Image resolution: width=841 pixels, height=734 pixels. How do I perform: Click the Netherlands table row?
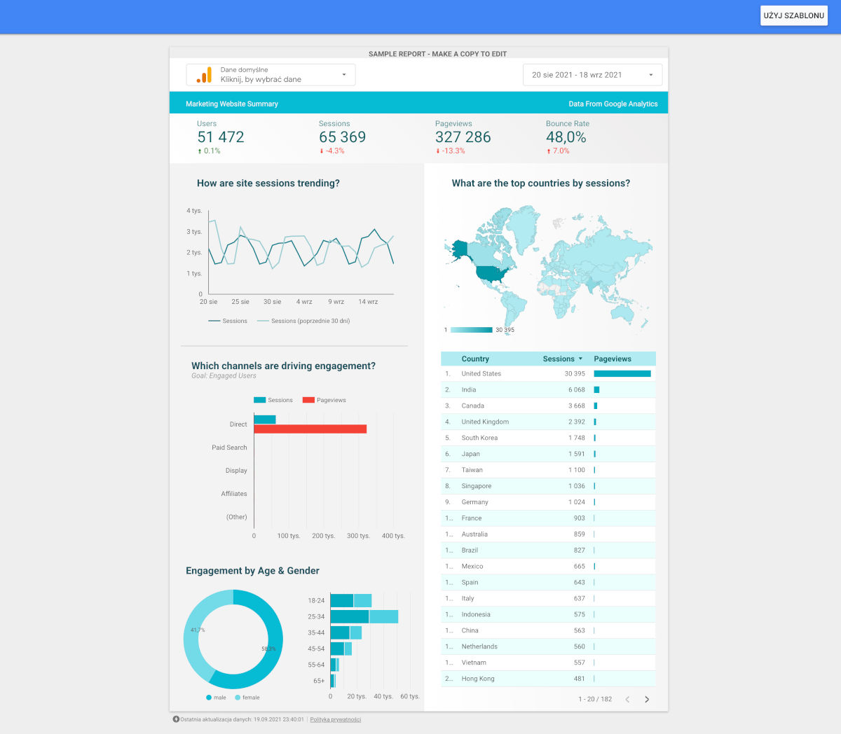(x=548, y=647)
